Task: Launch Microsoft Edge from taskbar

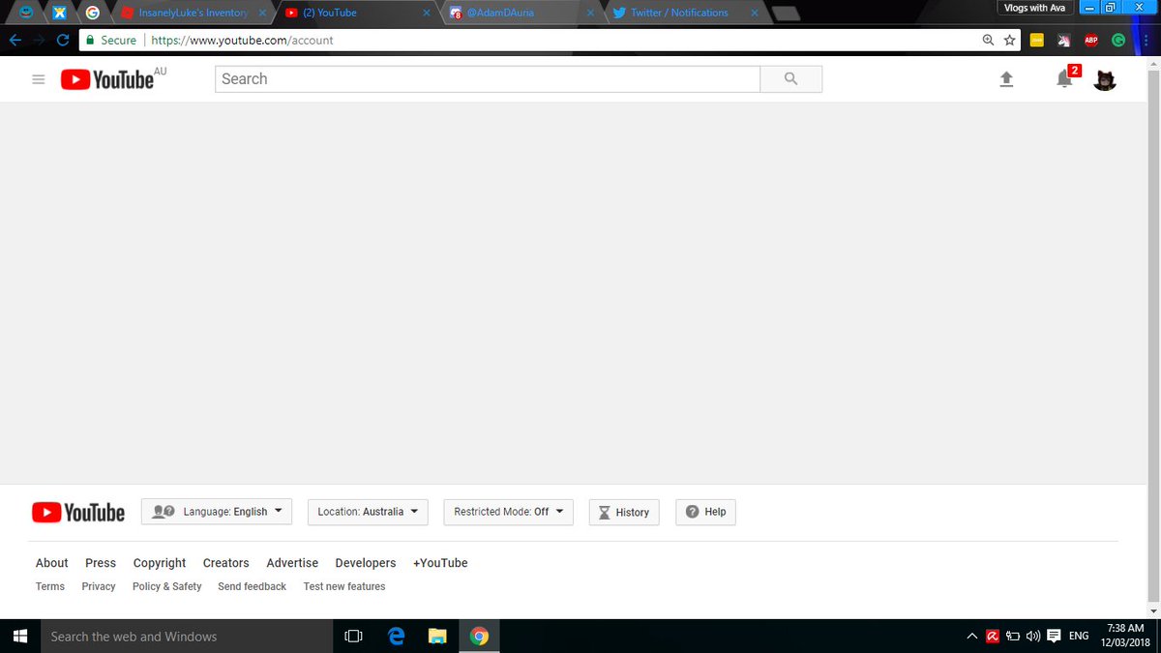Action: point(396,636)
